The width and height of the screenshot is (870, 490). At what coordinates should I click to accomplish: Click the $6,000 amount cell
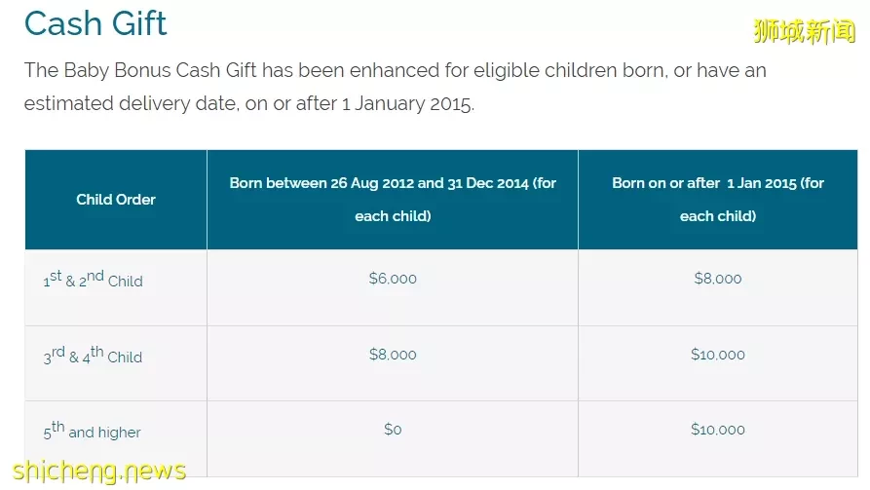[393, 278]
